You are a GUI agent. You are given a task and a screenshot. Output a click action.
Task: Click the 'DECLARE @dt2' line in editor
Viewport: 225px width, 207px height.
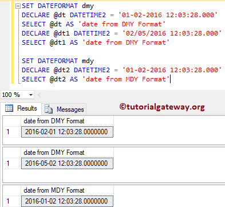pyautogui.click(x=121, y=70)
